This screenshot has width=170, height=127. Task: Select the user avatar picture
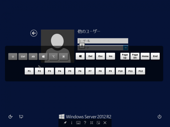(x=58, y=46)
